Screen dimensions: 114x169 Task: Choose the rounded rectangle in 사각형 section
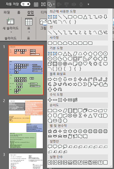pos(55,43)
